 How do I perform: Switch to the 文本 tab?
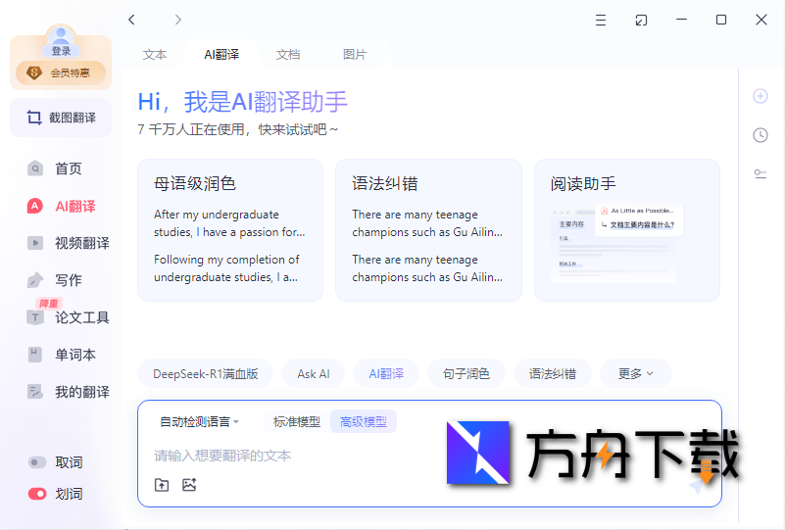click(x=155, y=55)
